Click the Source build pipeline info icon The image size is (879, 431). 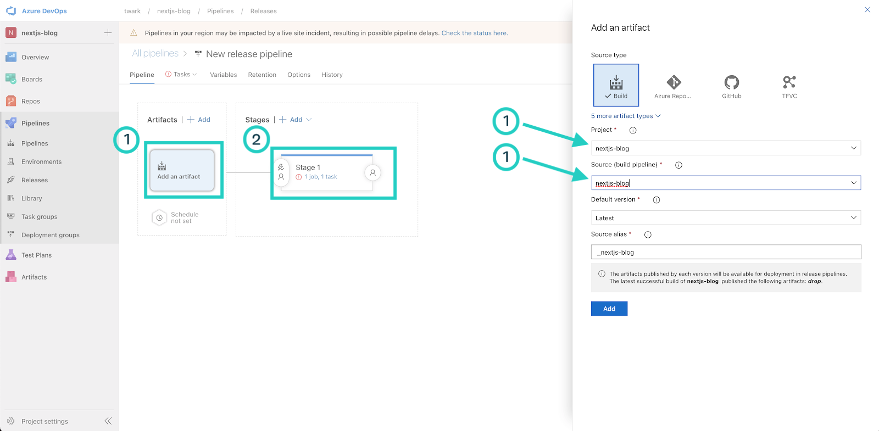click(x=678, y=165)
